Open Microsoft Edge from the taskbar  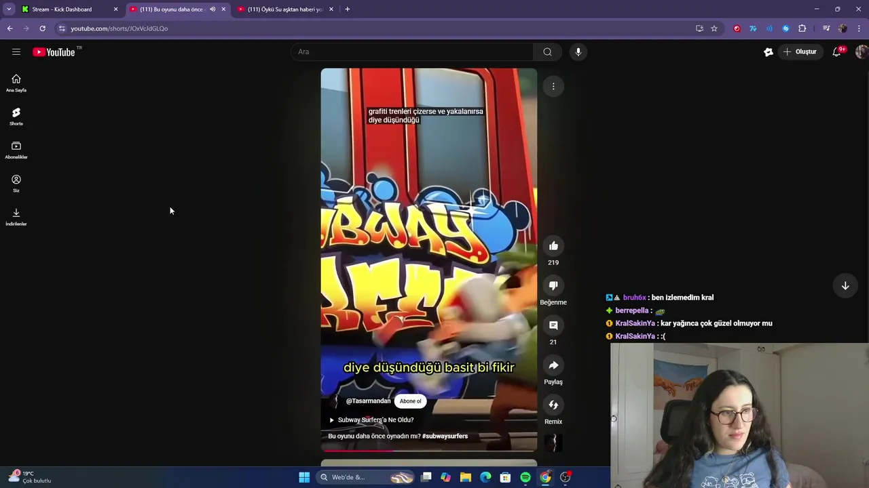(x=485, y=477)
